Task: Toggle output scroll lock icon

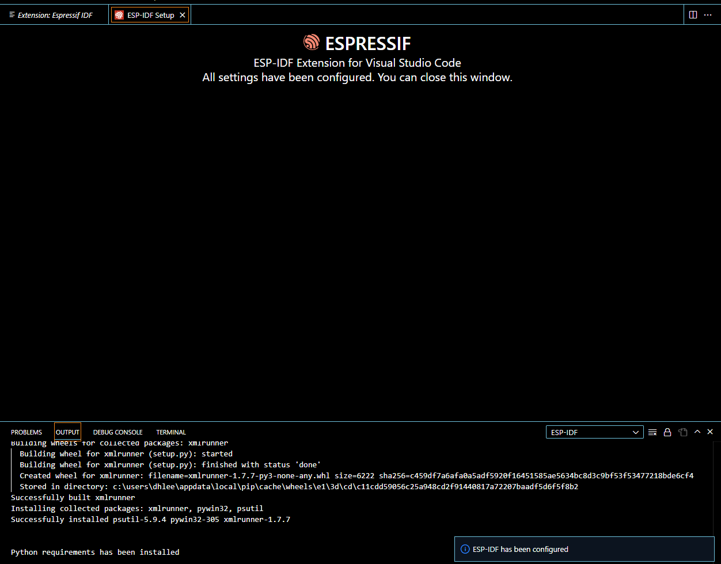Action: point(667,432)
